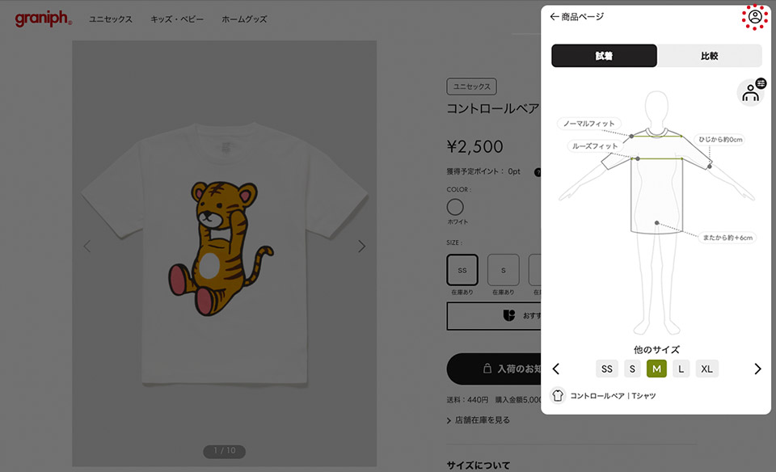
Task: Select the ホワイト color swatch
Action: (455, 207)
